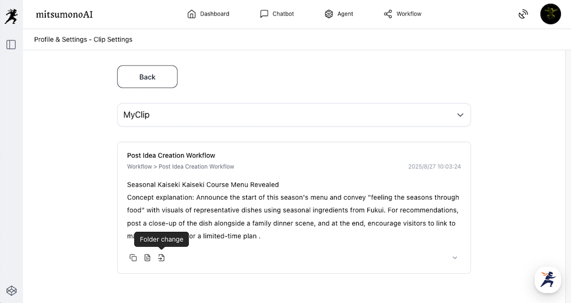Go to the Dashboard tab
The image size is (571, 303).
[x=208, y=14]
